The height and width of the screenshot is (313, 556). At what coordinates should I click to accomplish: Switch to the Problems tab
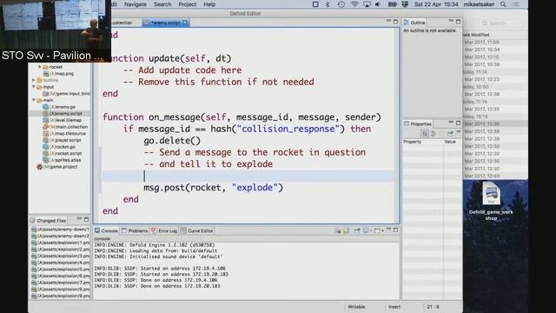(x=135, y=230)
